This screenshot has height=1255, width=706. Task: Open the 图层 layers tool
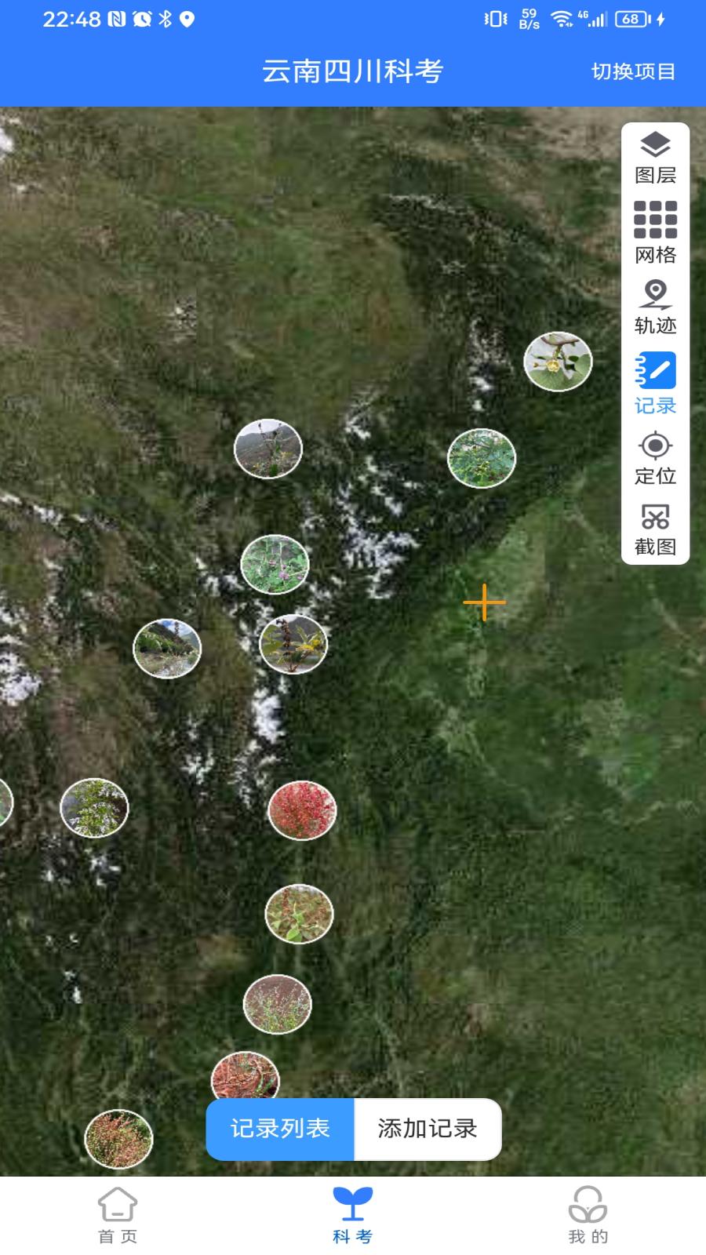(x=655, y=158)
